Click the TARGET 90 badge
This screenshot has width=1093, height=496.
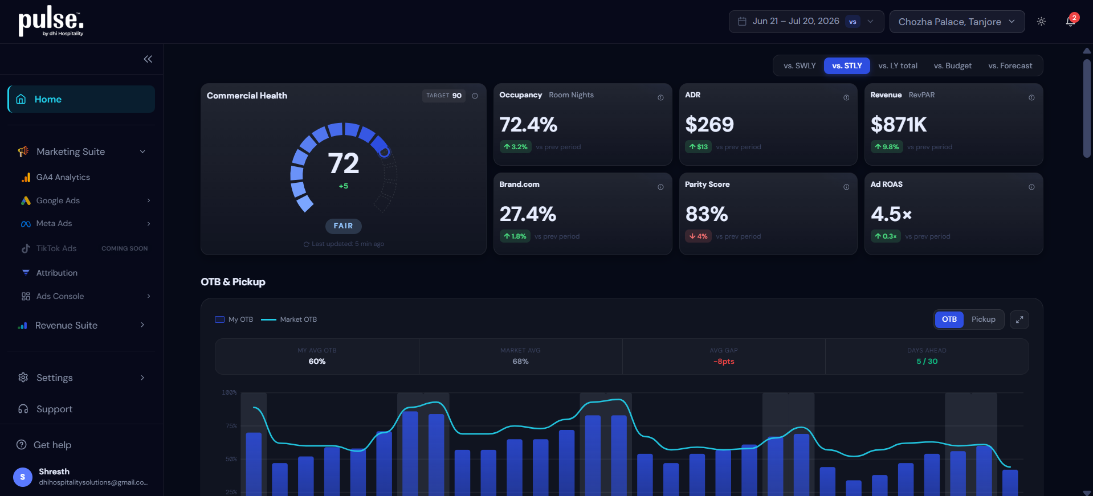[x=444, y=96]
